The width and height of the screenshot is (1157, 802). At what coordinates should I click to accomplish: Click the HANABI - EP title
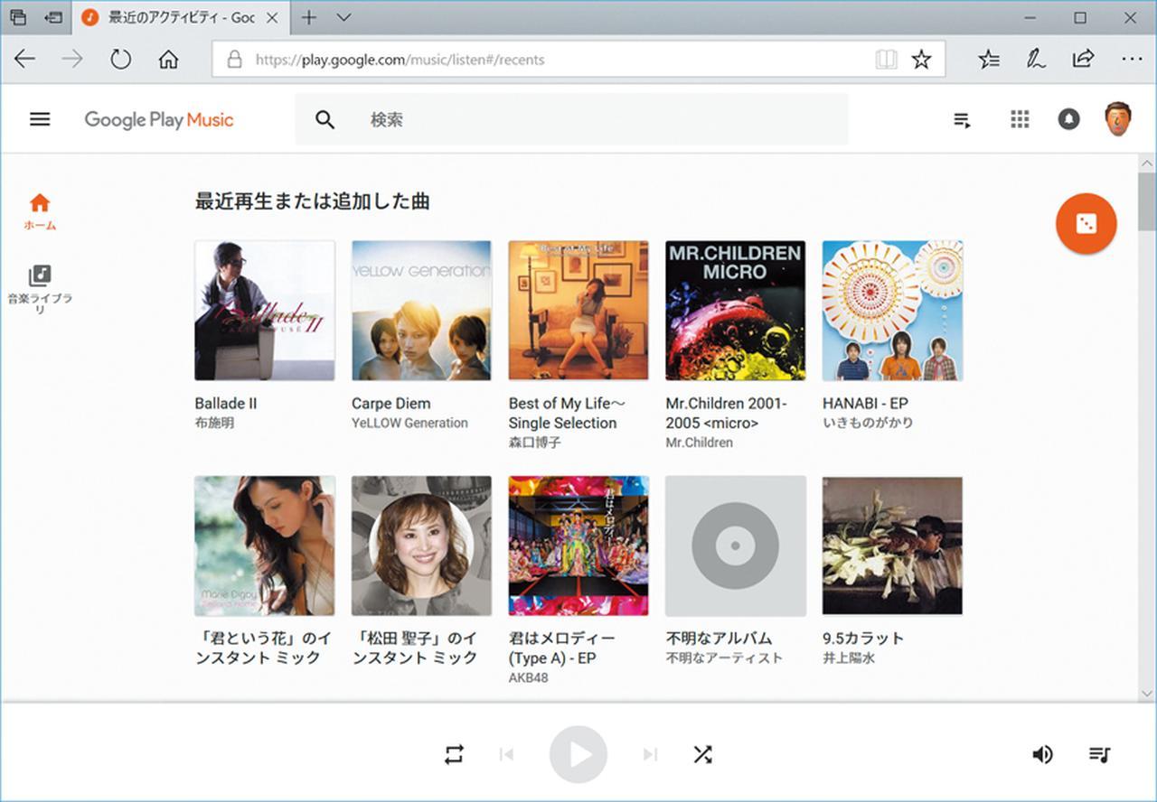865,404
